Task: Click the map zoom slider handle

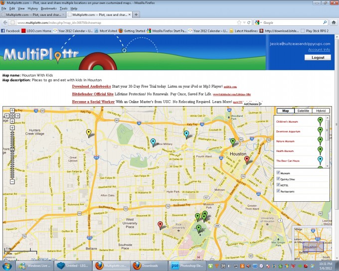Action: (x=12, y=149)
